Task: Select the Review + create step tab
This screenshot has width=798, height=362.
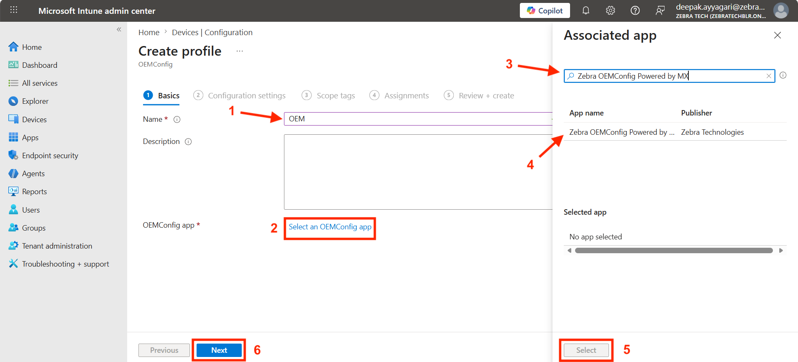Action: pyautogui.click(x=479, y=95)
